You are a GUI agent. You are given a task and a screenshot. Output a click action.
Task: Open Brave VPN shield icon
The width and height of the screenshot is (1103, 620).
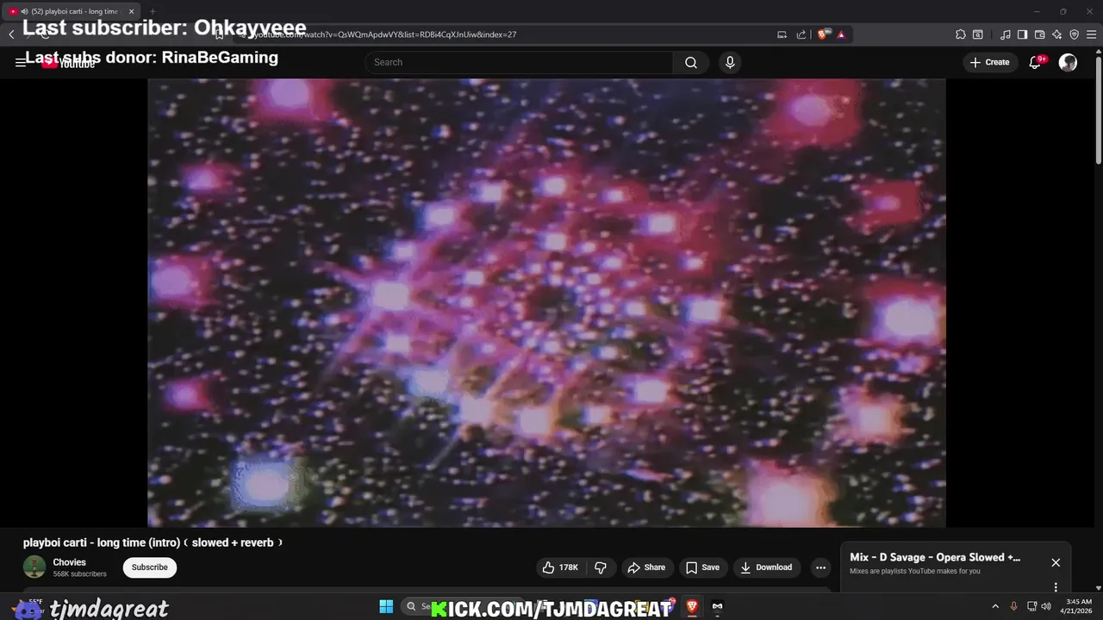[1074, 34]
